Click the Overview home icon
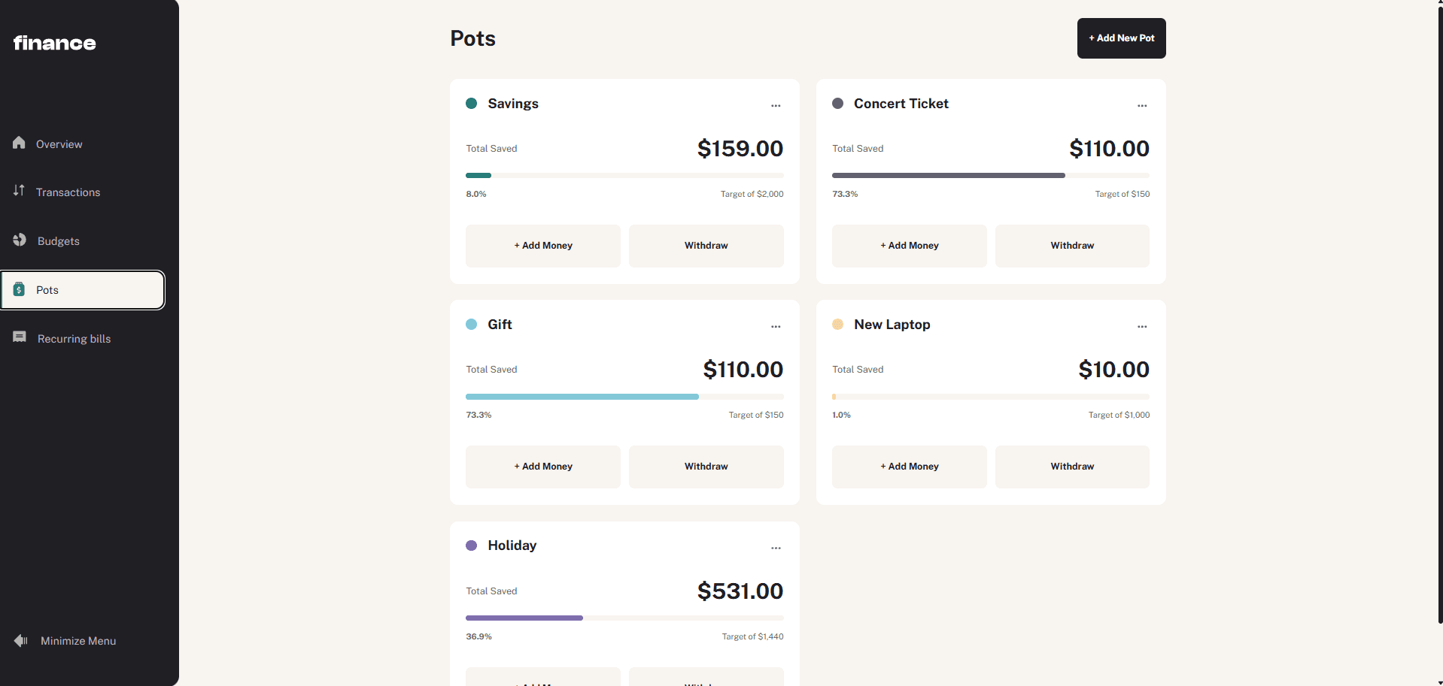This screenshot has width=1443, height=686. point(20,143)
